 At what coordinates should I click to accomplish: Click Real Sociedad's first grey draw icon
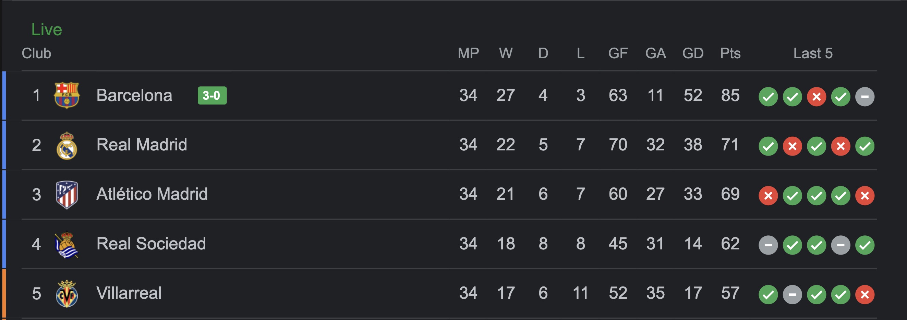click(x=768, y=245)
